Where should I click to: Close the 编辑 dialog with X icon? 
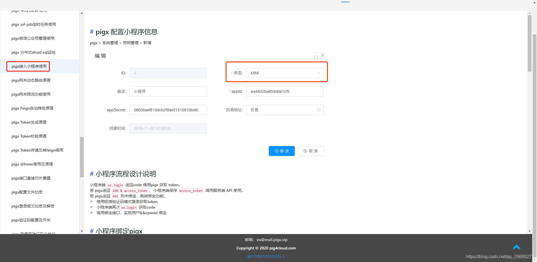pos(323,55)
